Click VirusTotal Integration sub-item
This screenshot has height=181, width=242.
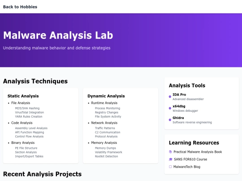coord(30,112)
